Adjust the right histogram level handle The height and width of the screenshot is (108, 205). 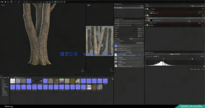[x=192, y=59]
